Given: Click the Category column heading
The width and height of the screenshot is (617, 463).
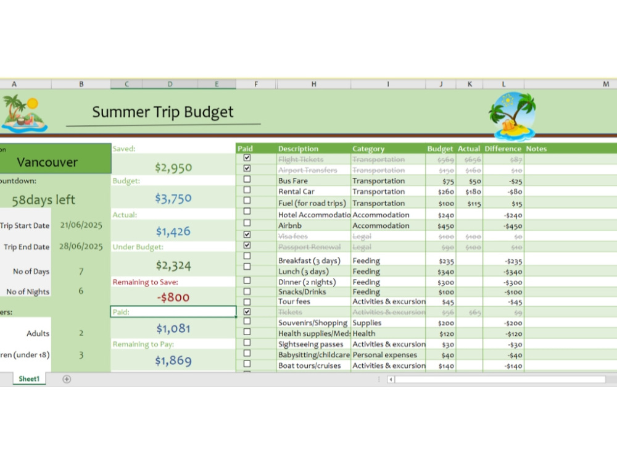Looking at the screenshot, I should (x=368, y=148).
